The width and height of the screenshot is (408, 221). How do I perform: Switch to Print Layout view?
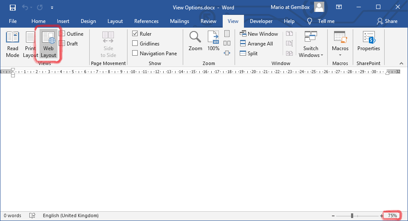click(x=31, y=44)
